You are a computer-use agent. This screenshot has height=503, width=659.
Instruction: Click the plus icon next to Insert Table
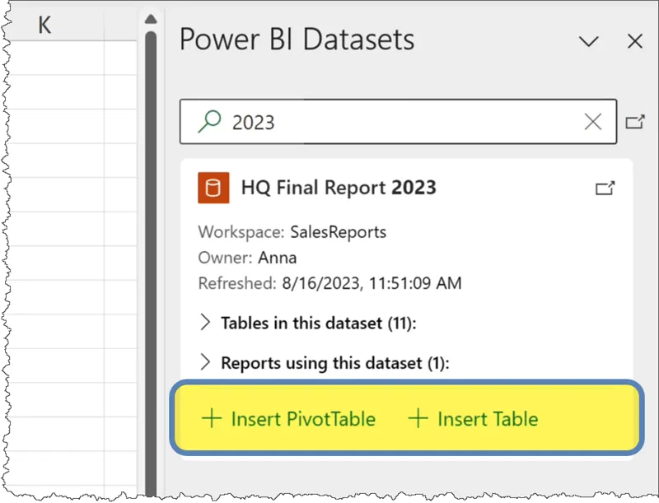418,418
